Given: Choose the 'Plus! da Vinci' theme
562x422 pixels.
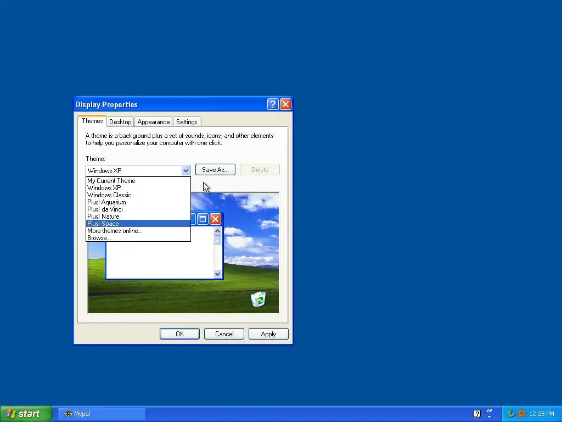Looking at the screenshot, I should (138, 209).
